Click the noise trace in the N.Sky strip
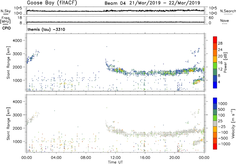 [115, 11]
